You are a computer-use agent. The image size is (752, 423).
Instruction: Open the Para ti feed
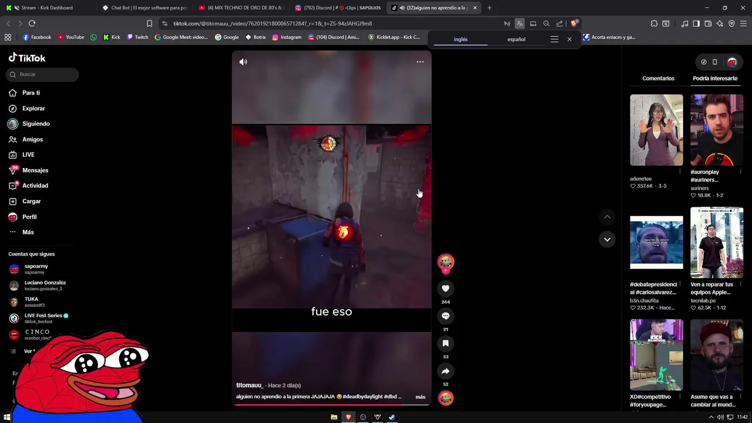click(31, 93)
